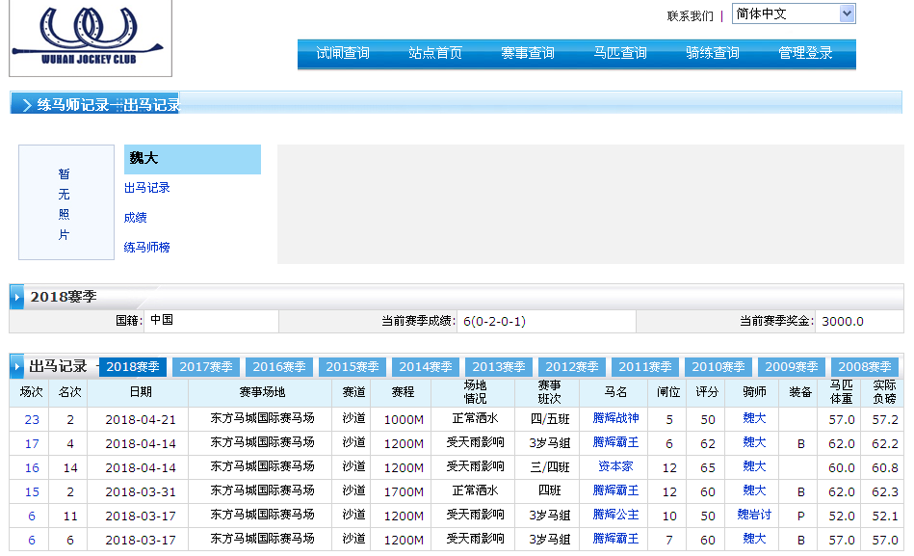Open the 成绩 link in trainer sidebar
The height and width of the screenshot is (556, 914).
click(x=136, y=218)
